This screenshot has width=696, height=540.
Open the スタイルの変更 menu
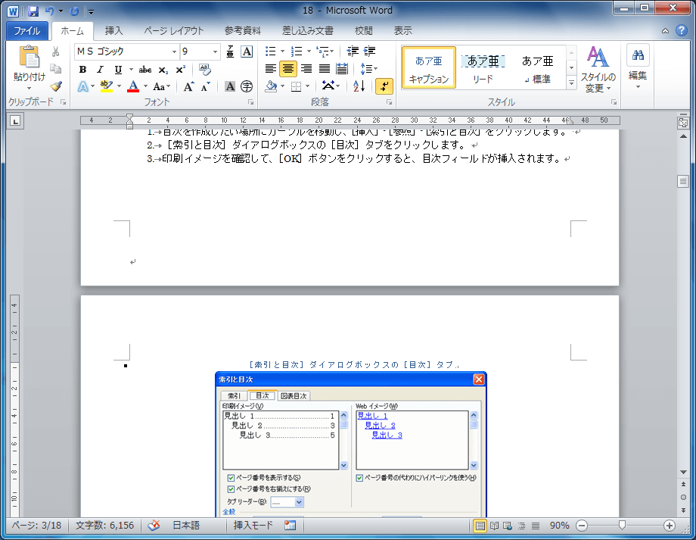coord(598,69)
